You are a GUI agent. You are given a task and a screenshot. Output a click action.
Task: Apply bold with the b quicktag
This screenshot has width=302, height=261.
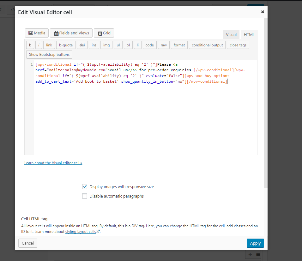pos(30,45)
